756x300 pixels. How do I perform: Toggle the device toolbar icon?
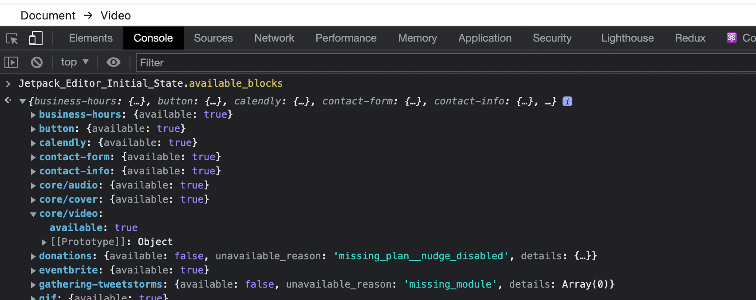pos(35,38)
